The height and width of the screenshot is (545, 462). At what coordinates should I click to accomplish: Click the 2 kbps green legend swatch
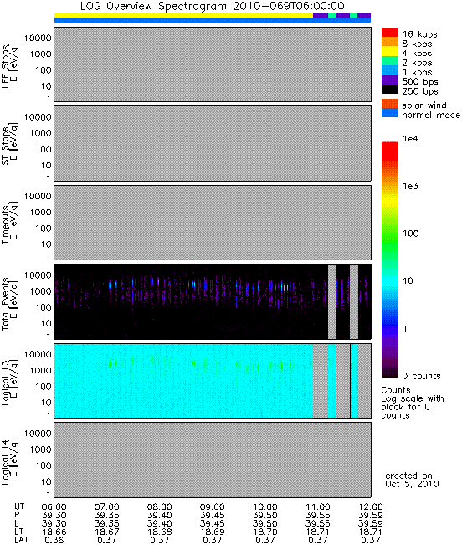click(390, 60)
